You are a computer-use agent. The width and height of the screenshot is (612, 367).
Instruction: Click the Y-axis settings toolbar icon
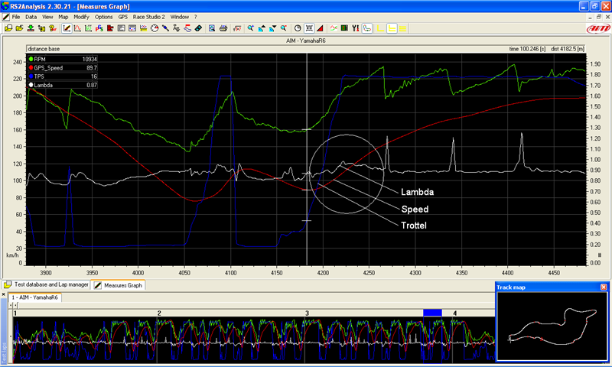pos(355,28)
